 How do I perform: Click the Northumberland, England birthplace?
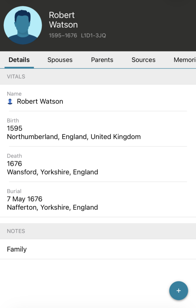tap(74, 137)
